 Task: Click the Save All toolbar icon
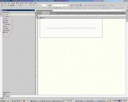(x=13, y=5)
